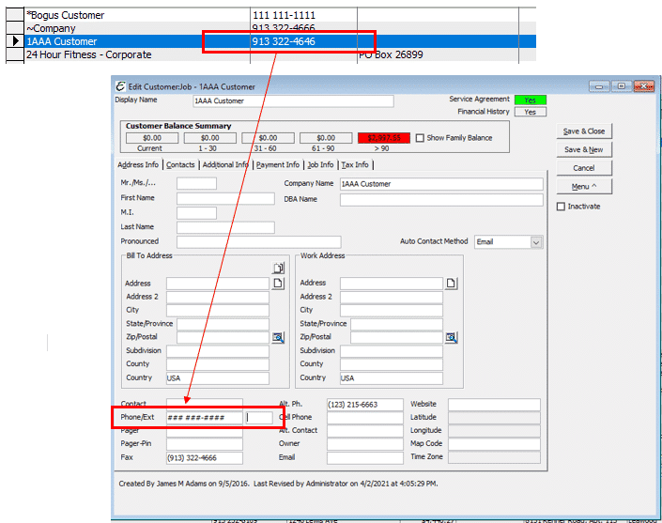662x523 pixels.
Task: Click the Pronounced field
Action: tap(259, 242)
